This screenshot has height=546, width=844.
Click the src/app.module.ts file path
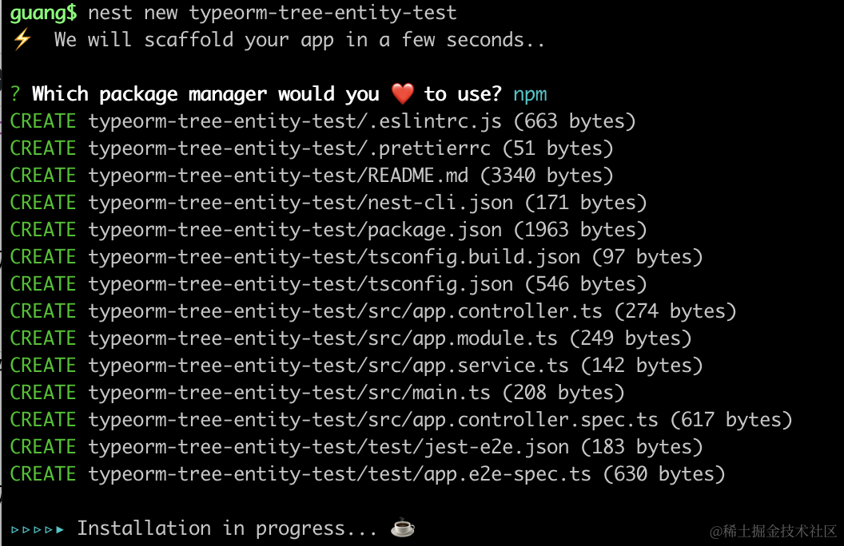pos(323,338)
